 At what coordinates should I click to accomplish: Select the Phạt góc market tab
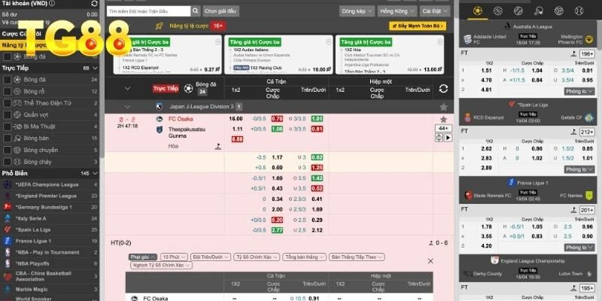143,257
